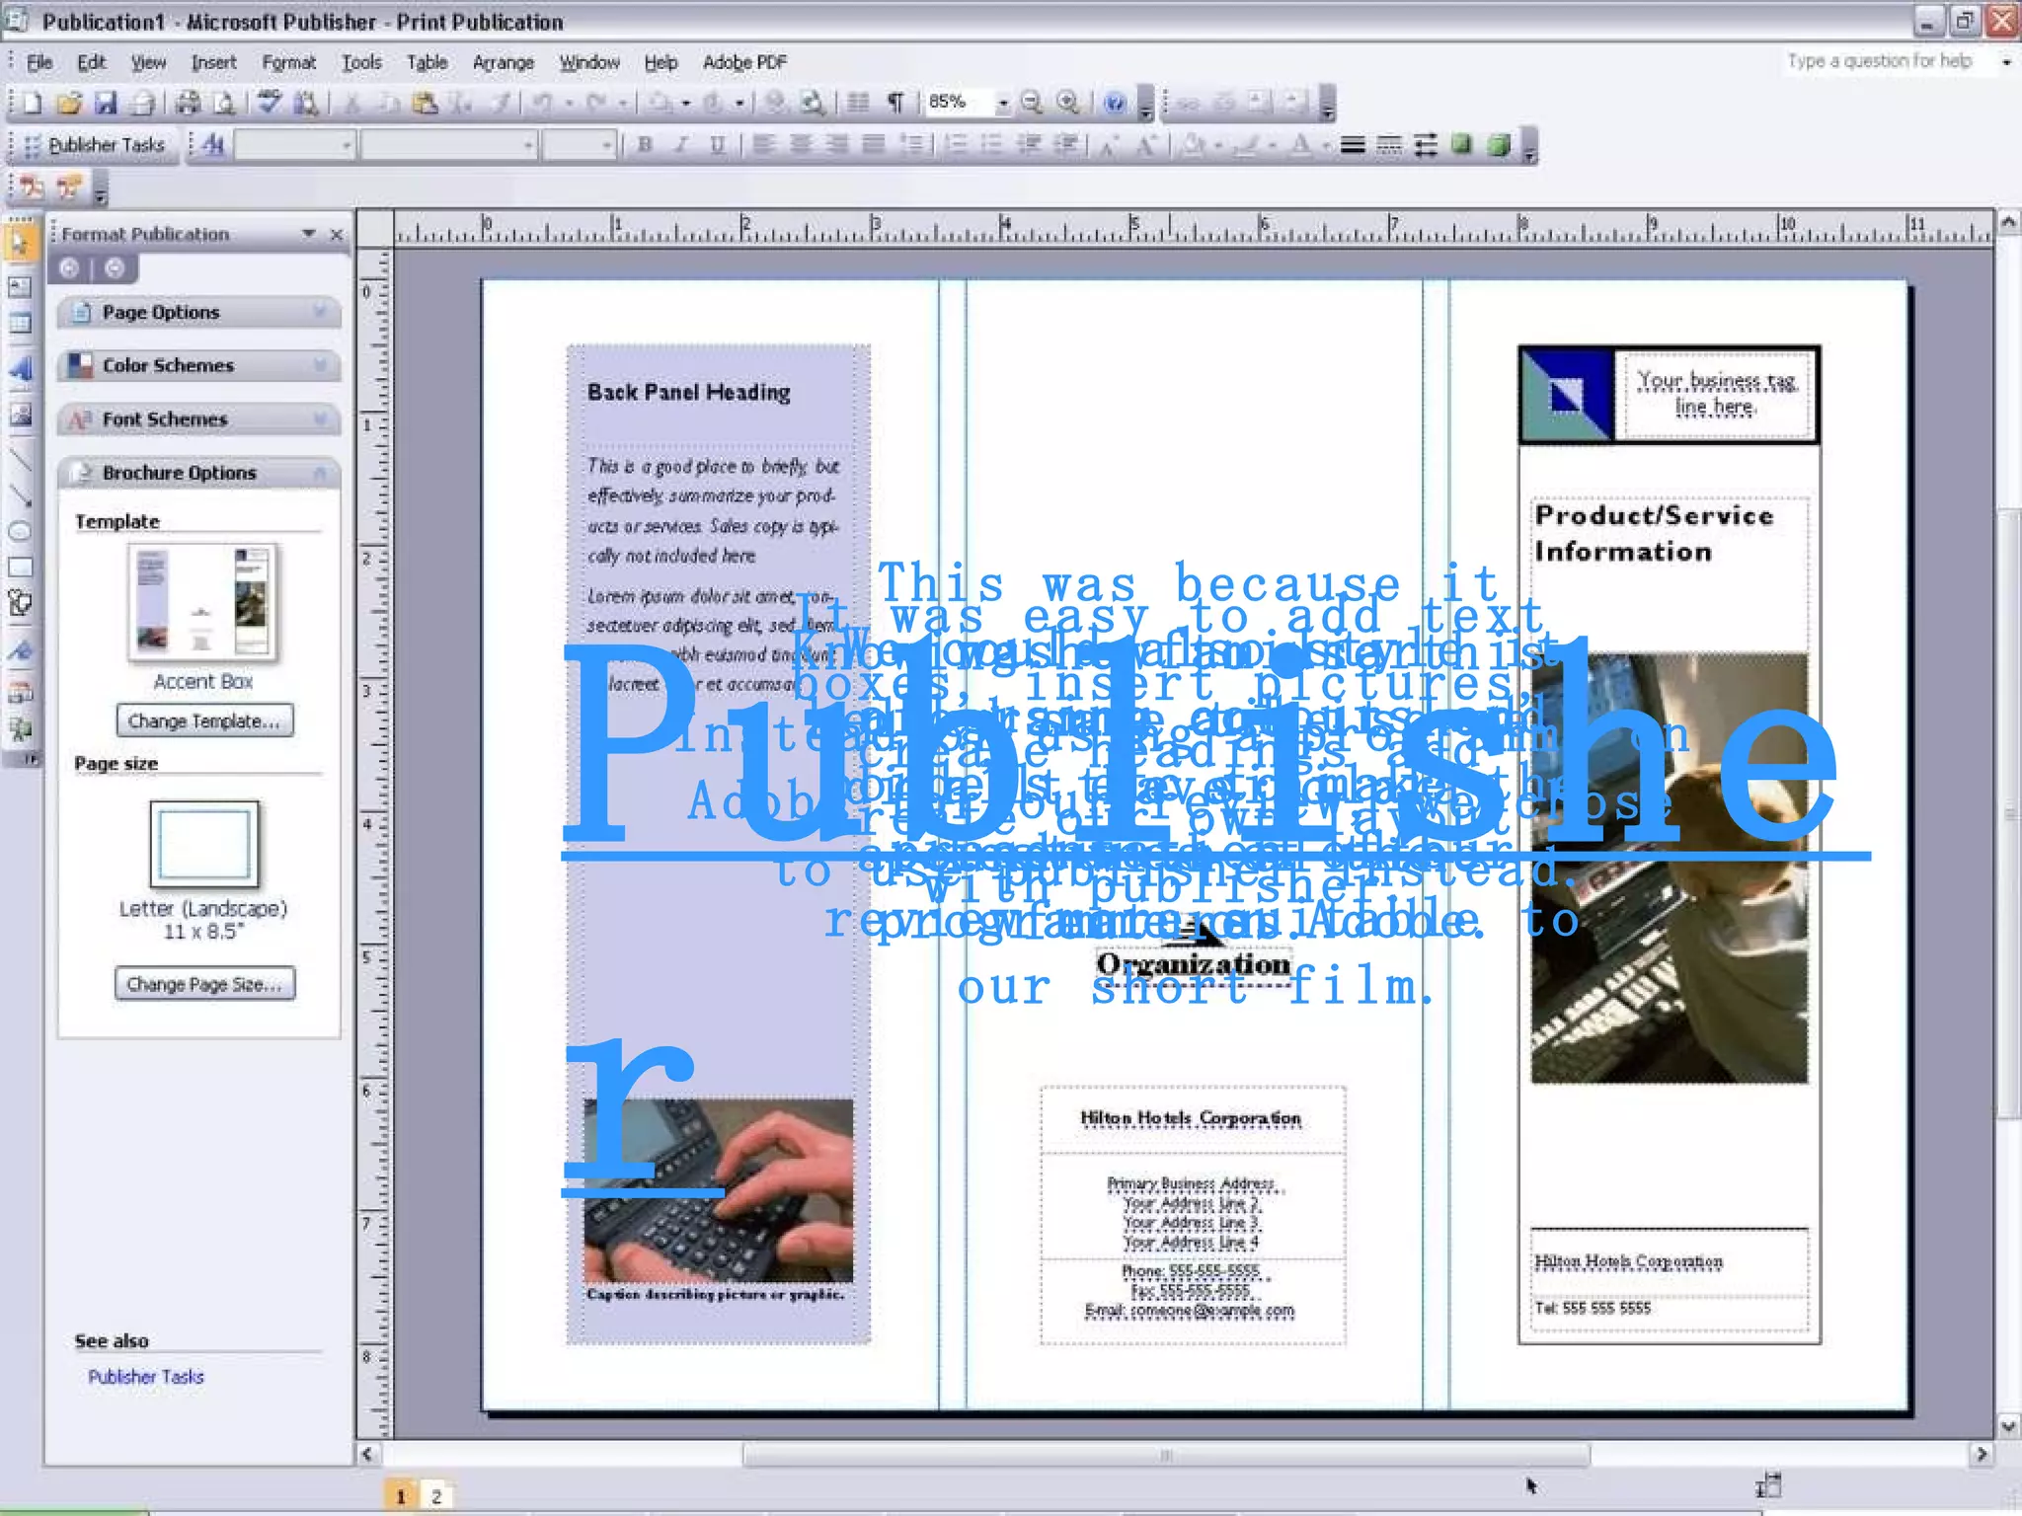Image resolution: width=2022 pixels, height=1516 pixels.
Task: Click the Arrow Style icon
Action: coord(1425,146)
